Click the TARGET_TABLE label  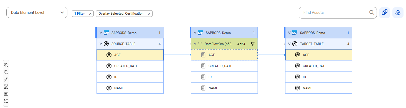(312, 44)
